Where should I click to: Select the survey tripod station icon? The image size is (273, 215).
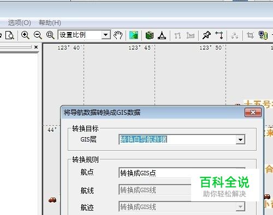tap(162, 35)
